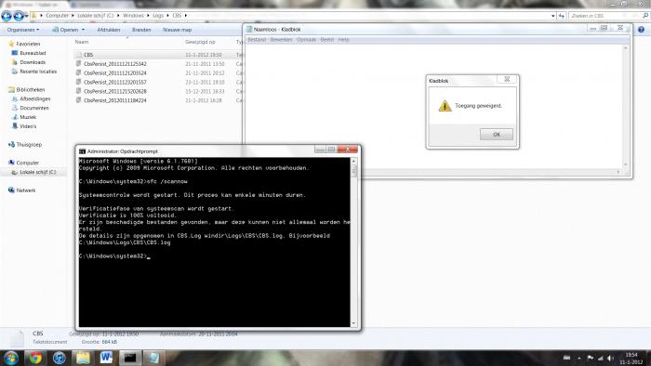This screenshot has width=651, height=366.
Task: Open the Opmaak menu in Kladblok
Action: coord(306,40)
